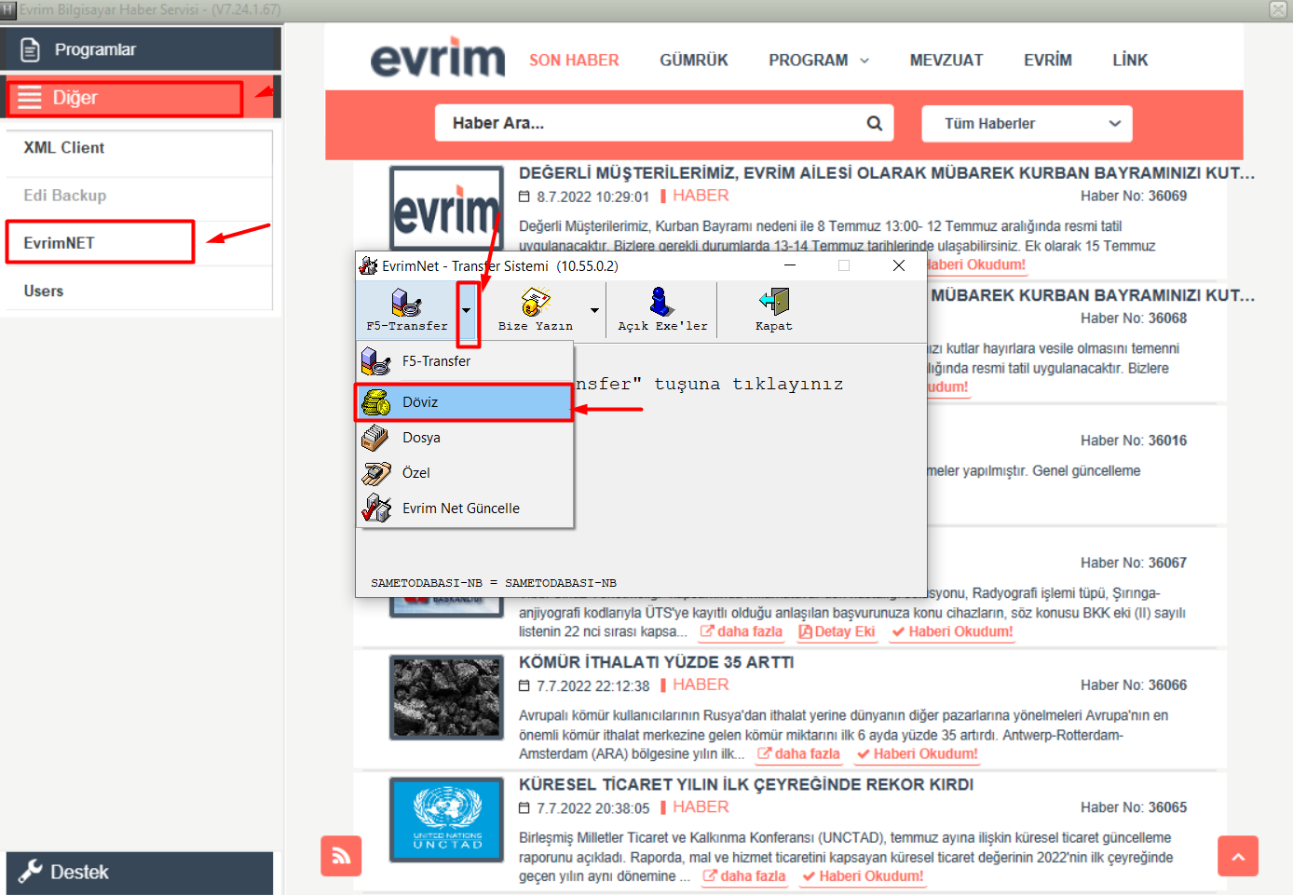This screenshot has height=895, width=1293.
Task: Open the Programlar sidebar section
Action: (140, 49)
